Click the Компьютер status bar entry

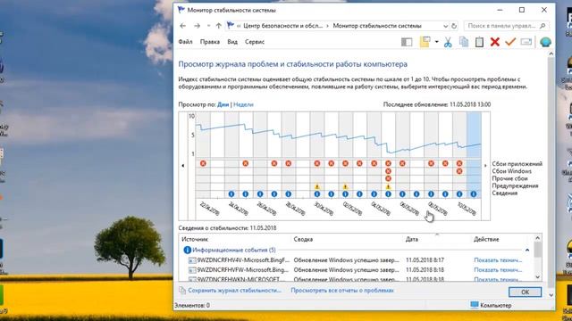pos(490,305)
